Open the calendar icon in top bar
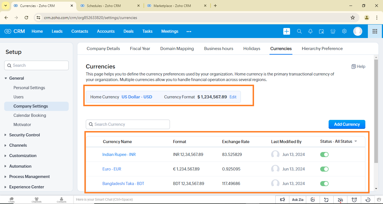The width and height of the screenshot is (383, 204). tap(322, 31)
